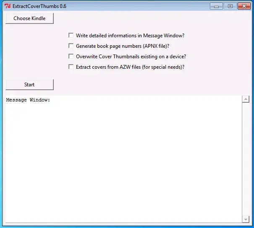Select the 'Message Window:' text line
The width and height of the screenshot is (254, 228).
(28, 100)
